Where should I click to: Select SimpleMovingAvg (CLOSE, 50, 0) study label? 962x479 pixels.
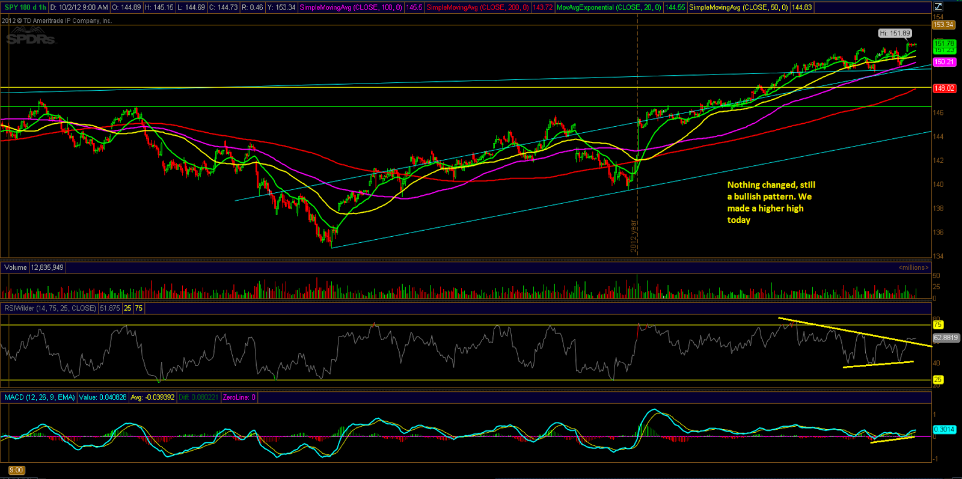point(739,7)
